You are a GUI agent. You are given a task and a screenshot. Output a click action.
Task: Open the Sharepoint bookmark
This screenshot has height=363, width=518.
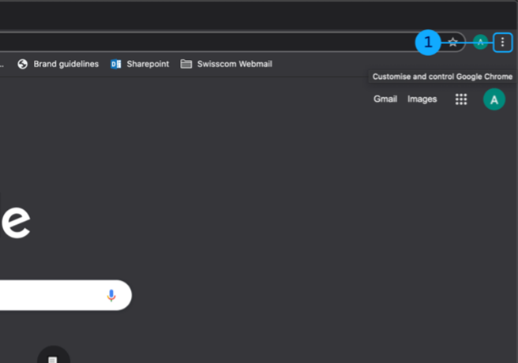coord(148,64)
